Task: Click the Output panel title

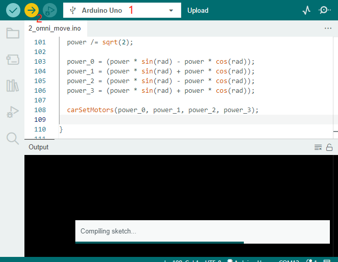Action: (x=38, y=147)
